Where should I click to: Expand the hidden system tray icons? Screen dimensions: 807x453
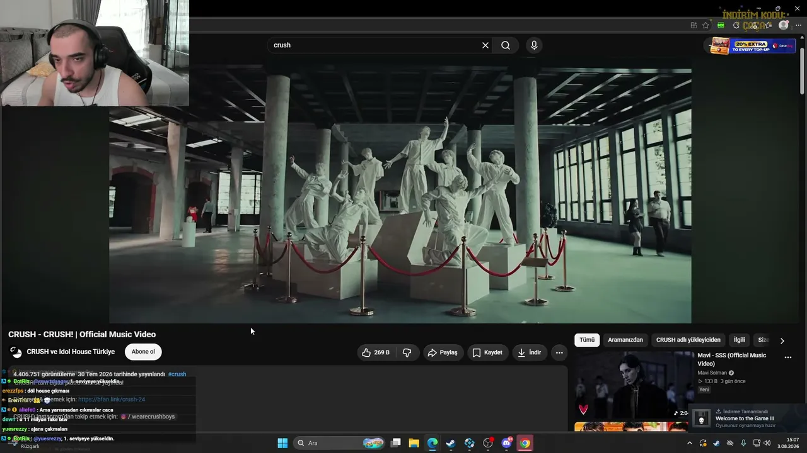coord(690,443)
